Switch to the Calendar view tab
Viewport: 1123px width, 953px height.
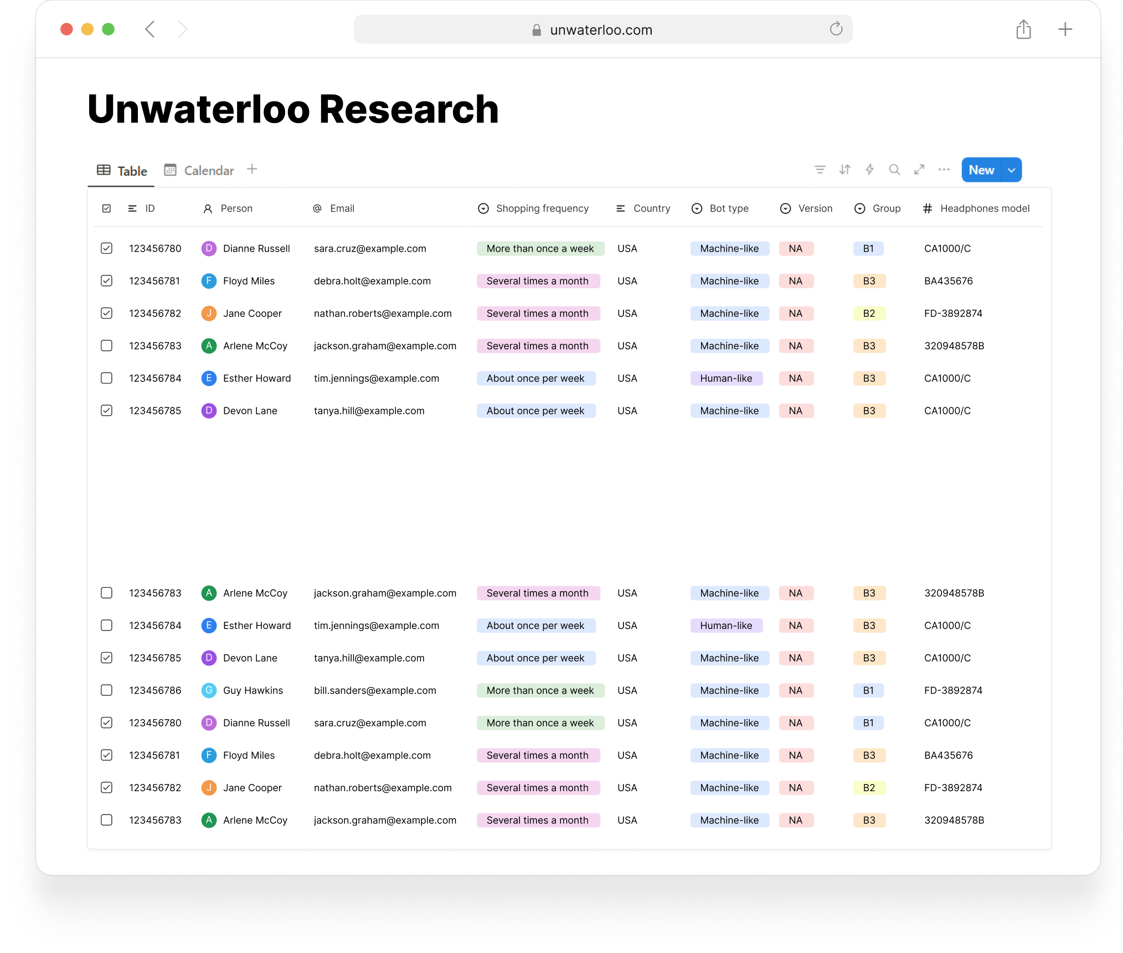click(x=199, y=170)
